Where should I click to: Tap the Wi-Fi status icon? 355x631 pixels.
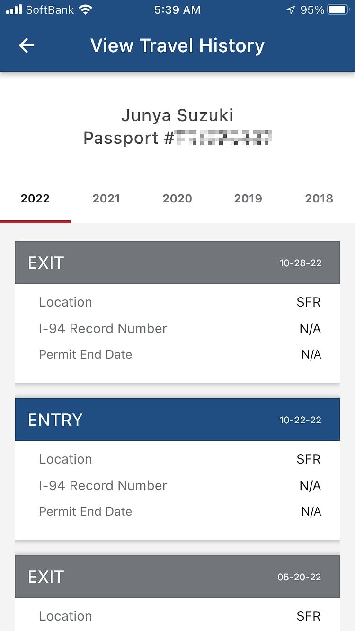pos(86,10)
